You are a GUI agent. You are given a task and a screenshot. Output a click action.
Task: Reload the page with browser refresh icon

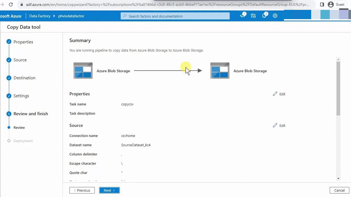point(11,4)
